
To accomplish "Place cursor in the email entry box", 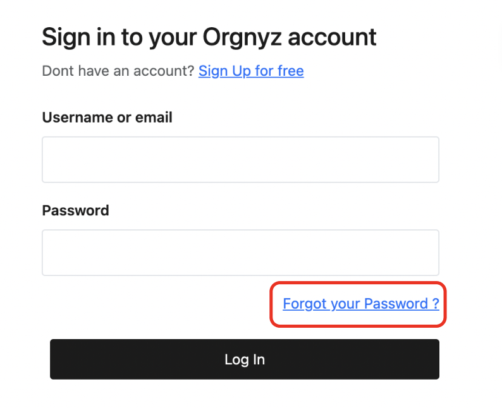I will pos(240,160).
